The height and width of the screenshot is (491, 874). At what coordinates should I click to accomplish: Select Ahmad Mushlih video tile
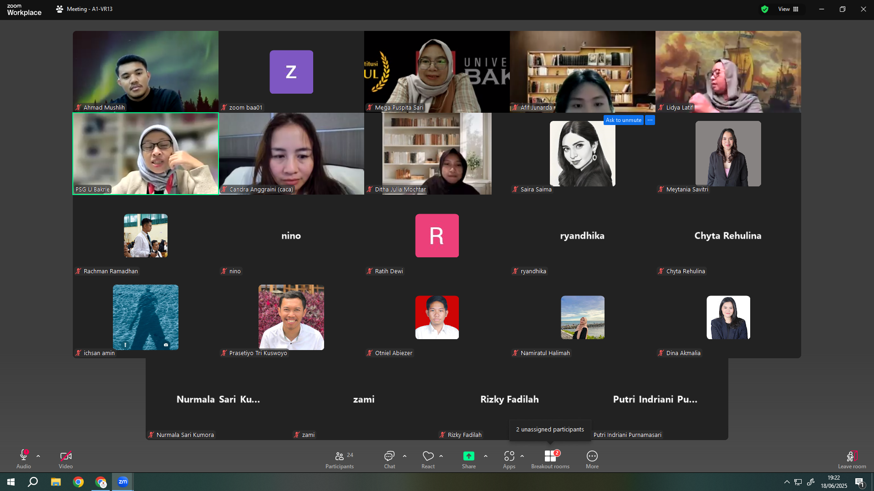146,72
